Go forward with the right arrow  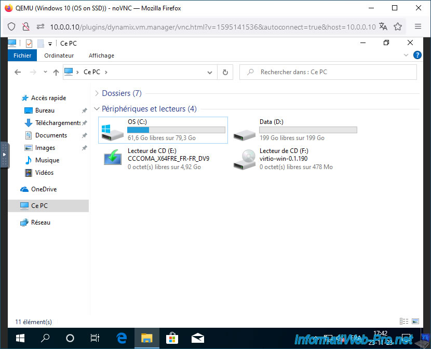pos(33,72)
